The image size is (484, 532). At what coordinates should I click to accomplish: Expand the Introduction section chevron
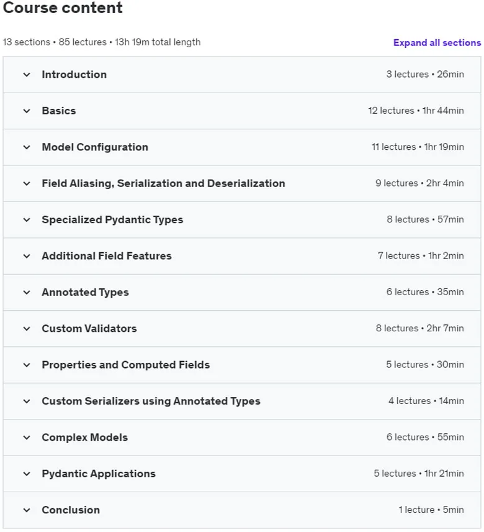(x=27, y=75)
